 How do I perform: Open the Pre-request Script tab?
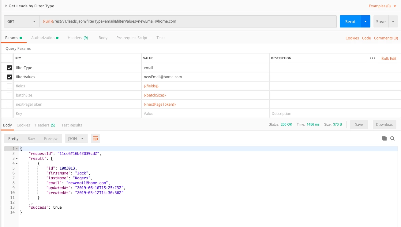click(132, 38)
